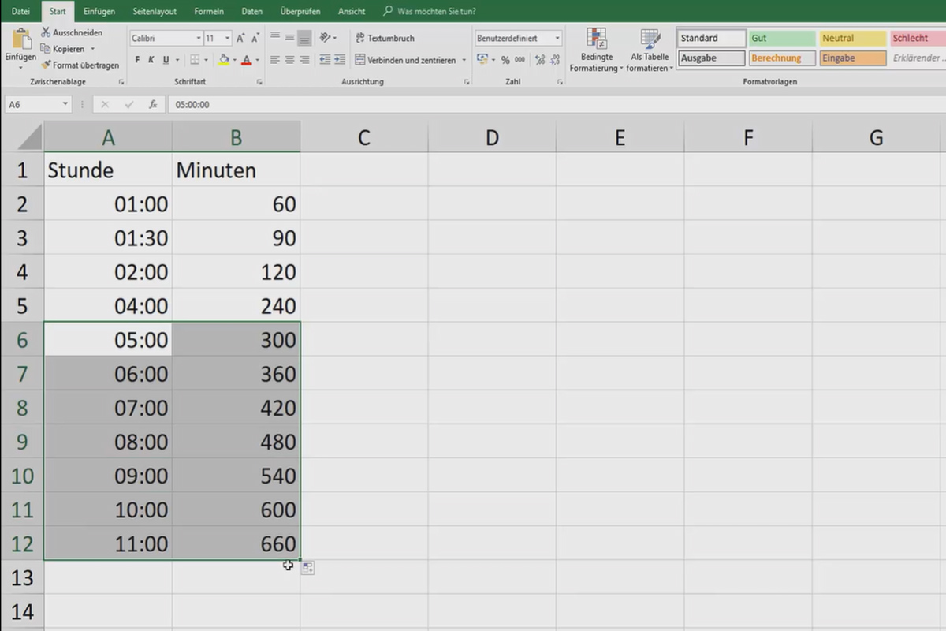946x631 pixels.
Task: Copy selection with the Kopieren icon
Action: (46, 49)
